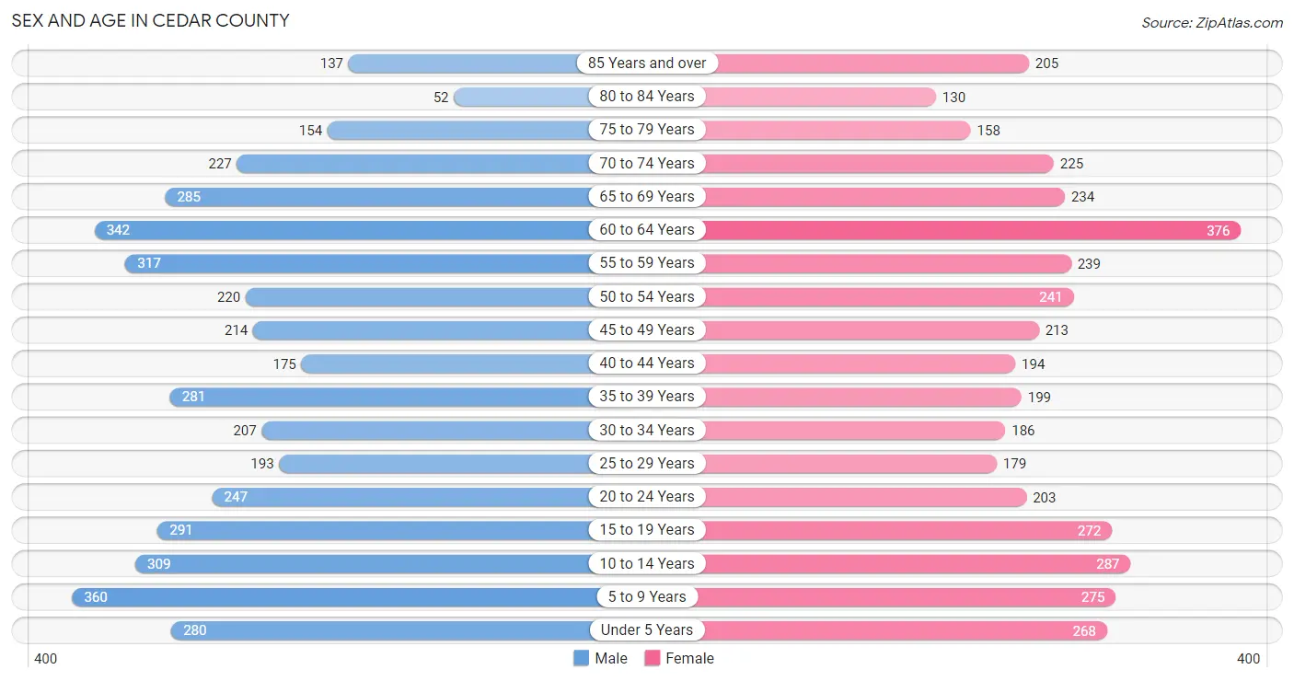Toggle the Male legend label
This screenshot has height=681, width=1294.
611,658
